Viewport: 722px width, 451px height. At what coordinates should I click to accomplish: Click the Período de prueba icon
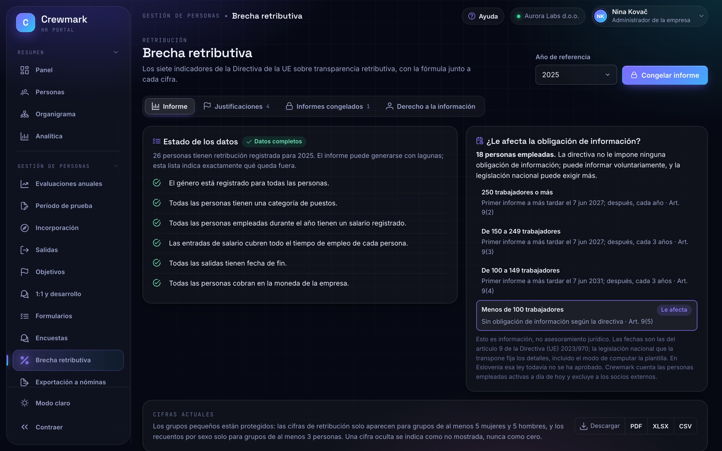pos(24,206)
